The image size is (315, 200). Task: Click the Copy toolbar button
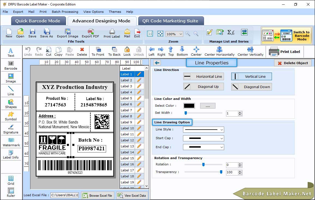point(58,52)
